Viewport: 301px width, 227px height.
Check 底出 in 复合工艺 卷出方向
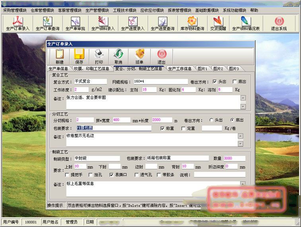coord(234,82)
